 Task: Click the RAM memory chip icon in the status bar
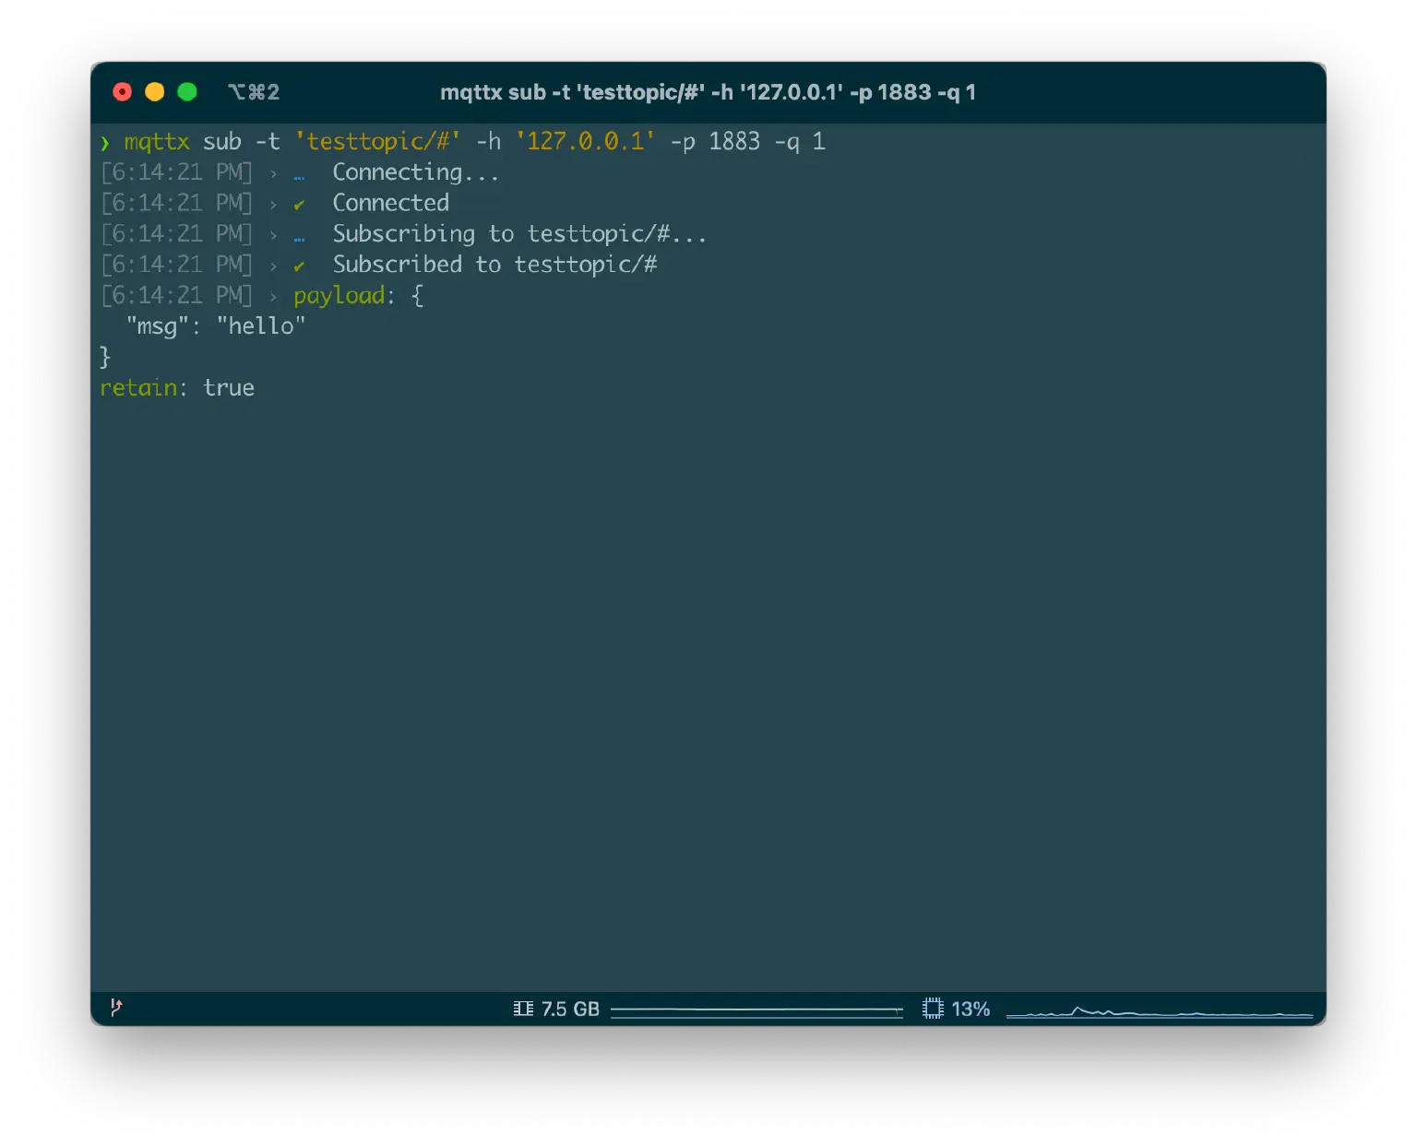click(523, 1009)
